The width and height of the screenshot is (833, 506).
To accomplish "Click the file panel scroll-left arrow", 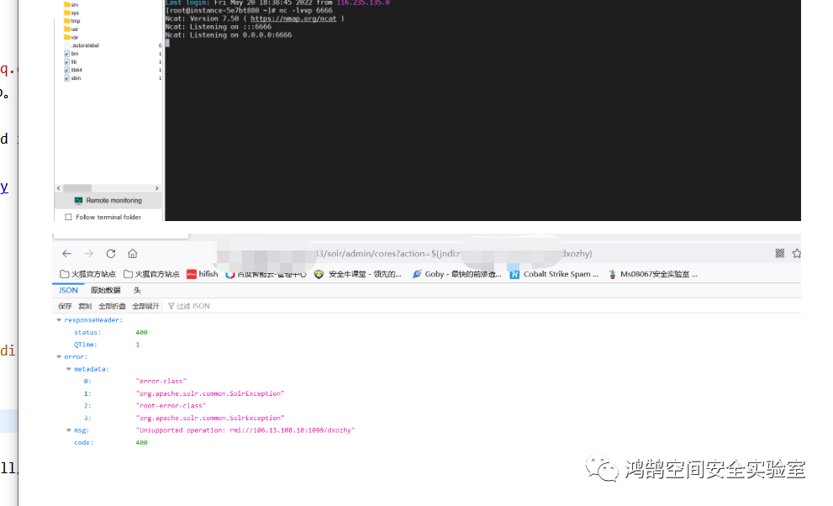I will click(x=59, y=188).
